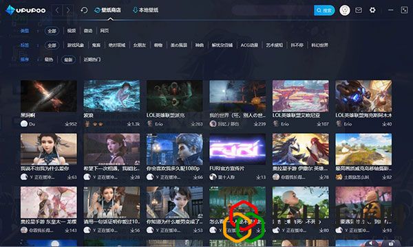This screenshot has height=247, width=413.
Task: Select type filter 网页
Action: coord(105,31)
